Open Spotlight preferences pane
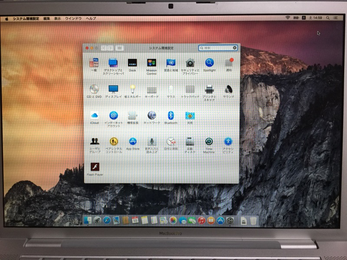The image size is (347, 260). point(210,65)
